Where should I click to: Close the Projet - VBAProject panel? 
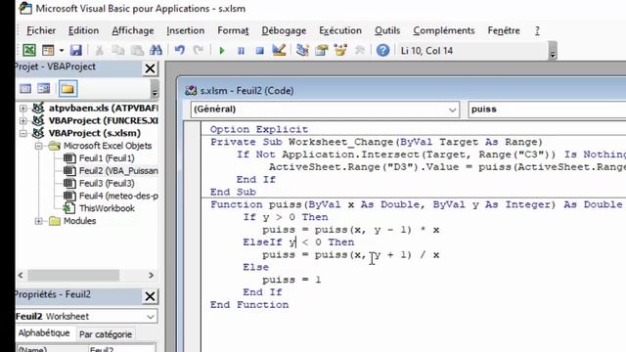click(150, 68)
